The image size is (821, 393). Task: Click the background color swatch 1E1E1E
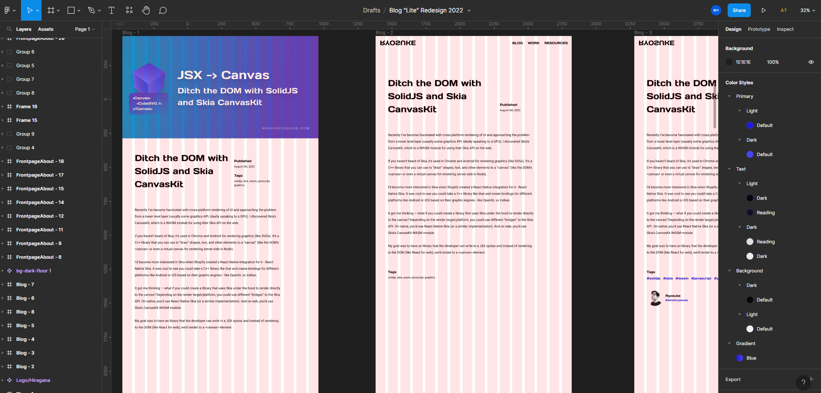pos(729,62)
